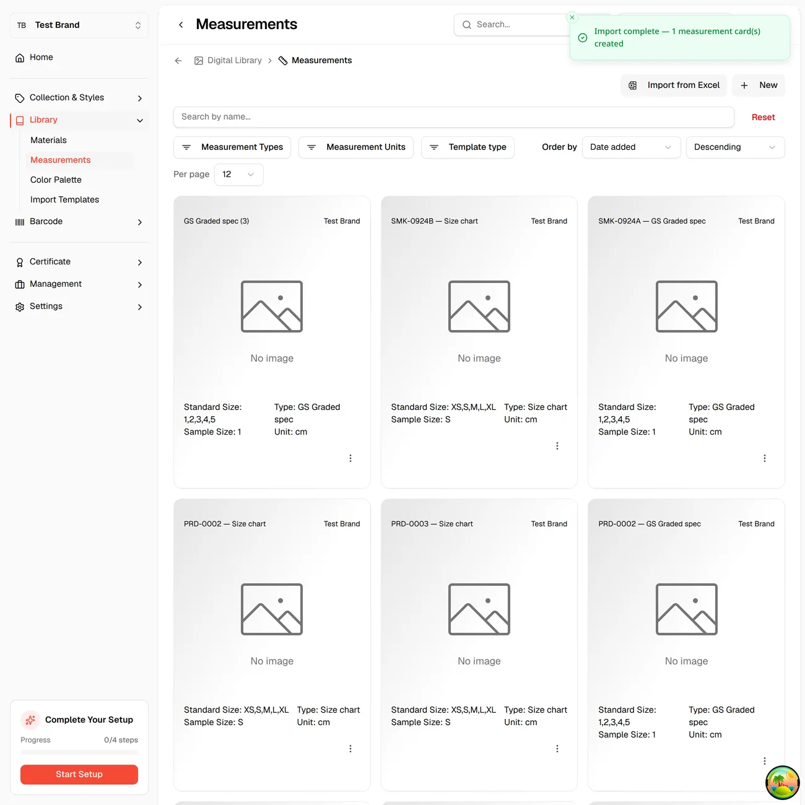
Task: Click the placeholder image on GS Graded spec (3) card
Action: tap(272, 307)
